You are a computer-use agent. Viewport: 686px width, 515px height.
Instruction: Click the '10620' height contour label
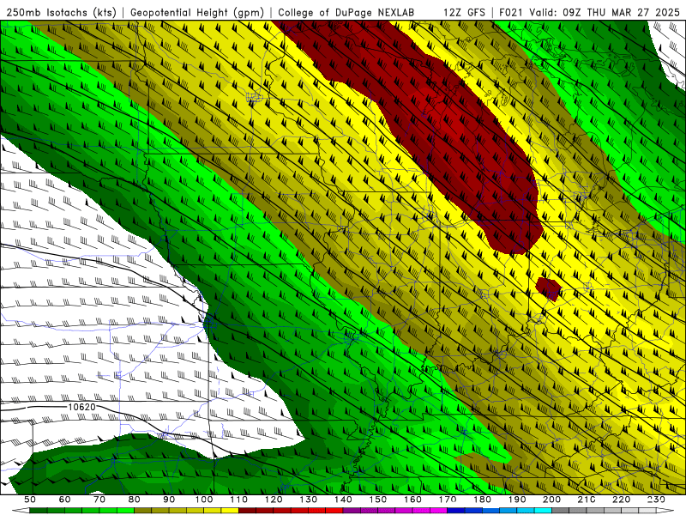pos(81,407)
